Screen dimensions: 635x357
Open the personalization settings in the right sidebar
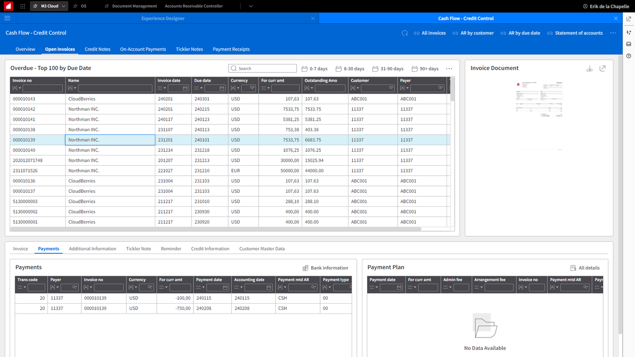[x=628, y=32]
